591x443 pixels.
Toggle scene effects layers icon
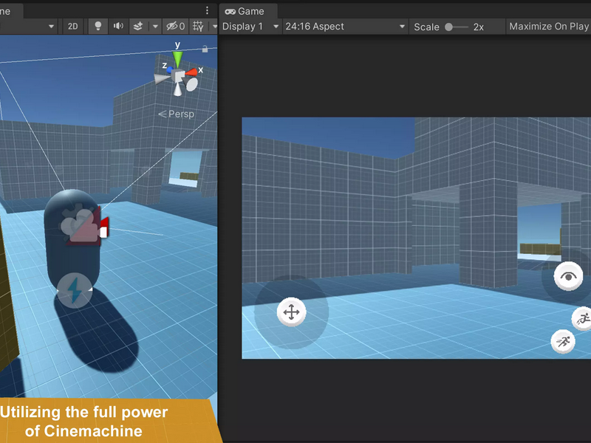pyautogui.click(x=138, y=27)
